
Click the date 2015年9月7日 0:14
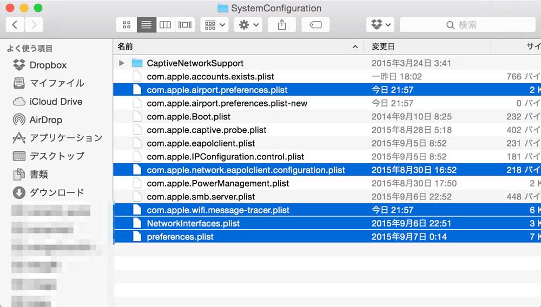tap(409, 237)
